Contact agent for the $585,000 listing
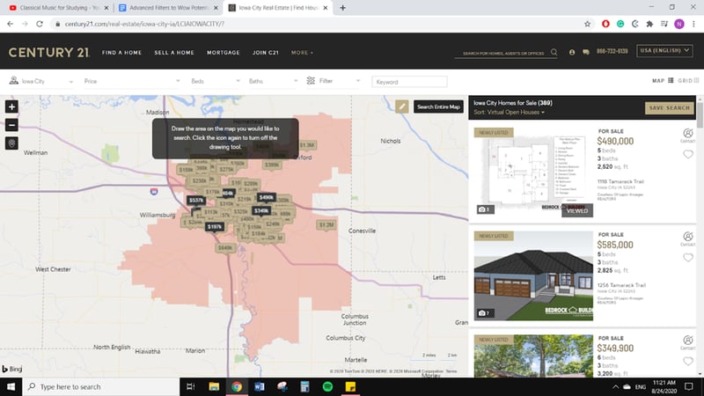This screenshot has width=704, height=396. click(688, 238)
